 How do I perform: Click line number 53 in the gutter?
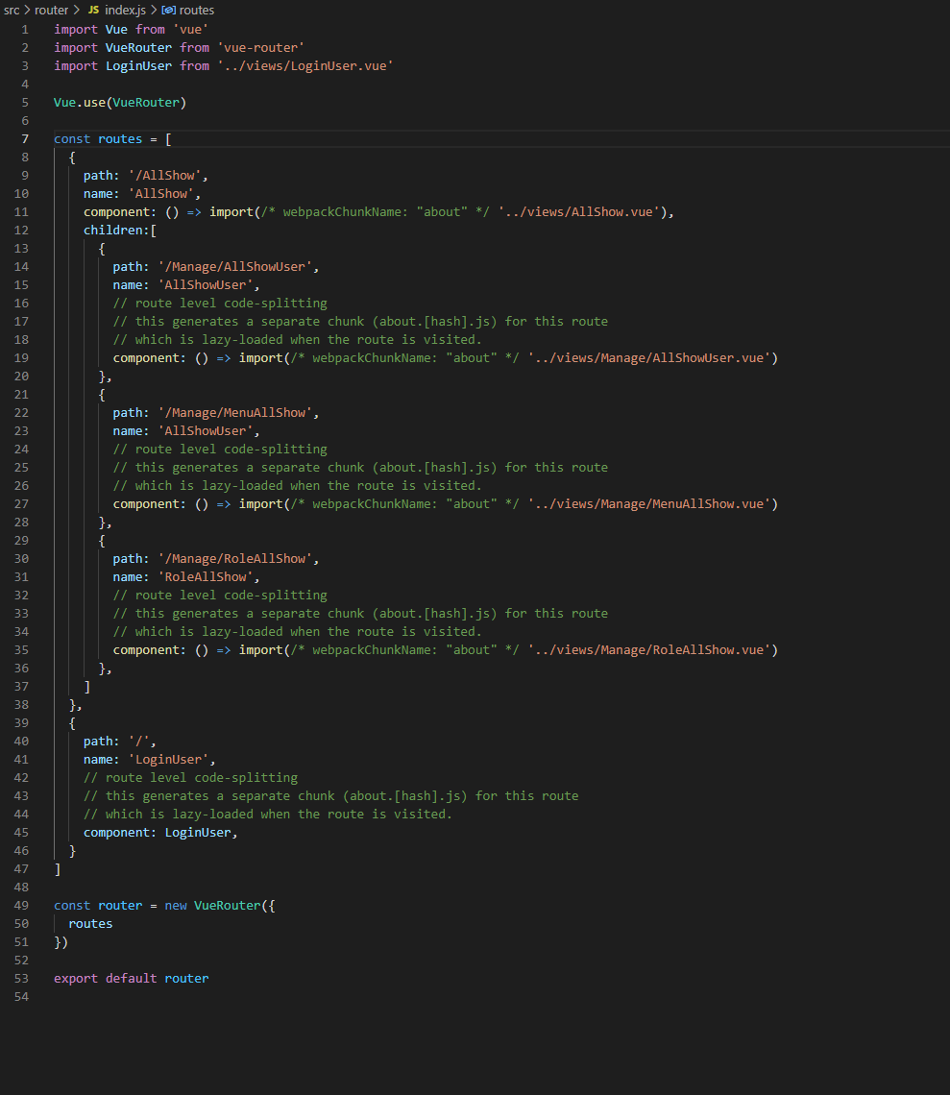click(22, 979)
